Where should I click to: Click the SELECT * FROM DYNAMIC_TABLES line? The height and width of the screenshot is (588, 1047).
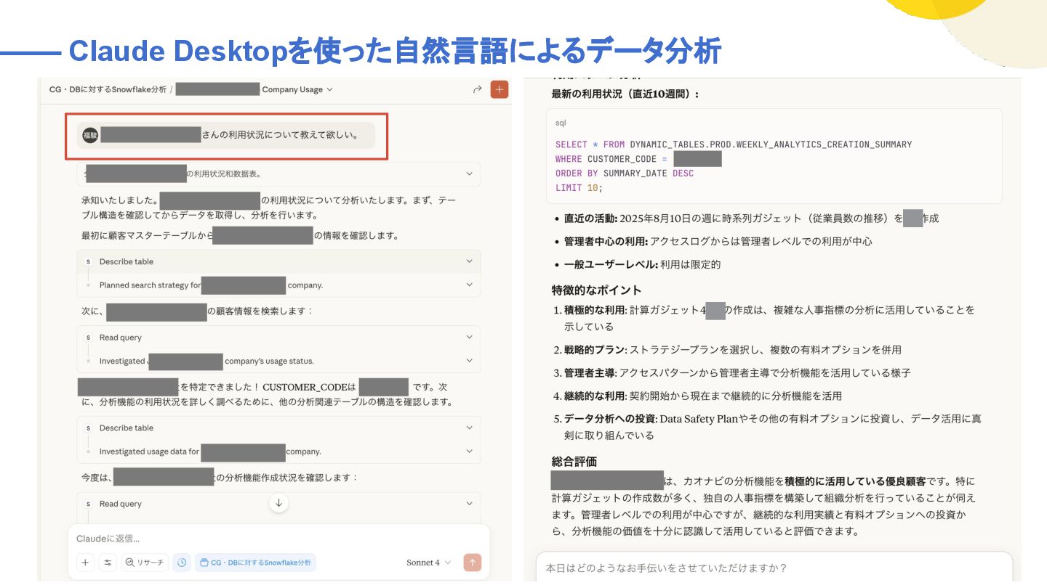[x=734, y=144]
